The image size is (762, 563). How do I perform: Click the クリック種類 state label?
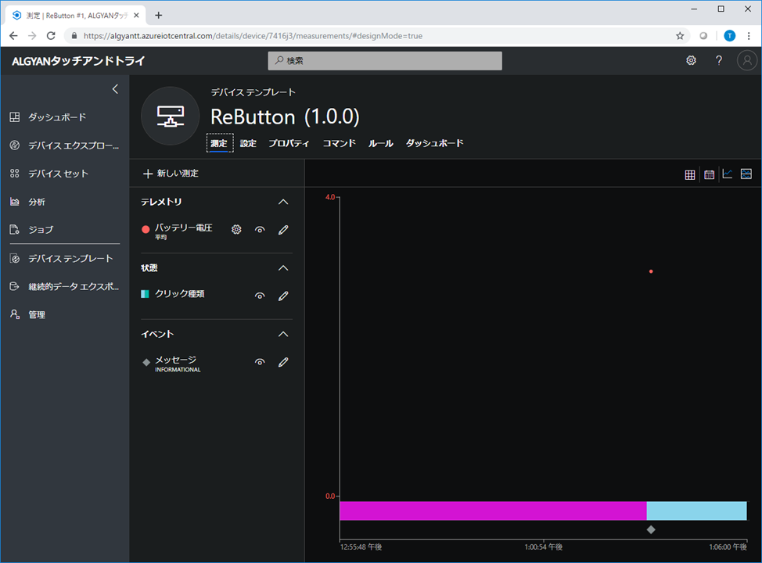coord(180,293)
